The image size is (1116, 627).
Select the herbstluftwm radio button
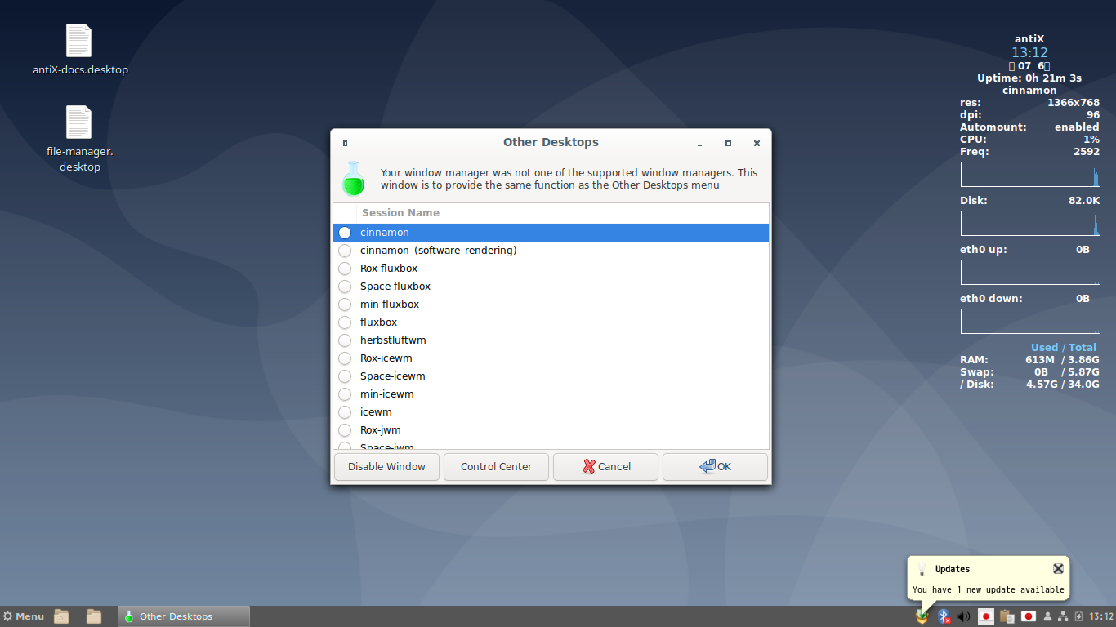345,340
